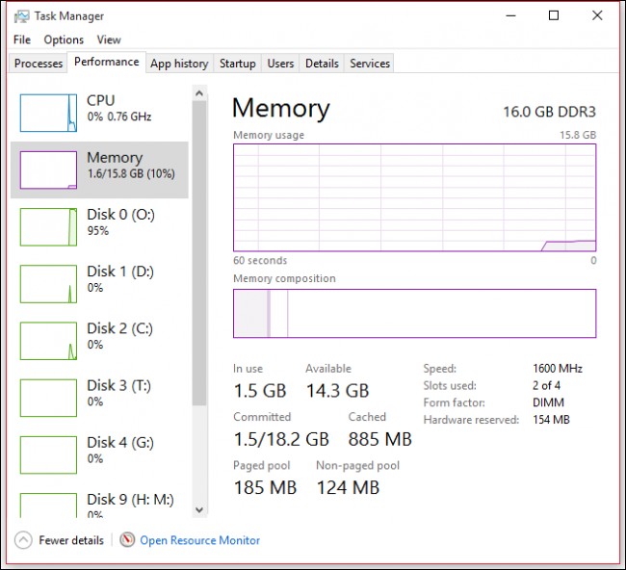Select the Disk 4 (G:) graph thumbnail

[x=48, y=455]
